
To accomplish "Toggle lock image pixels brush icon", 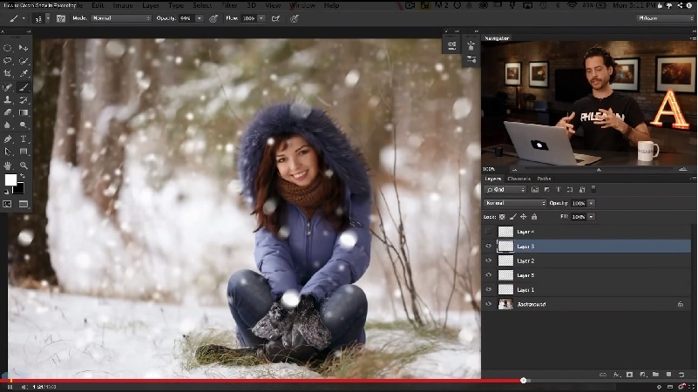I will tap(512, 217).
